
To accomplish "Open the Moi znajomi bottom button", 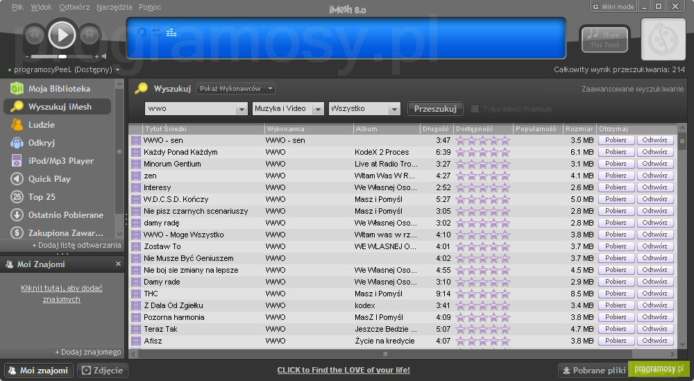I will tap(39, 371).
